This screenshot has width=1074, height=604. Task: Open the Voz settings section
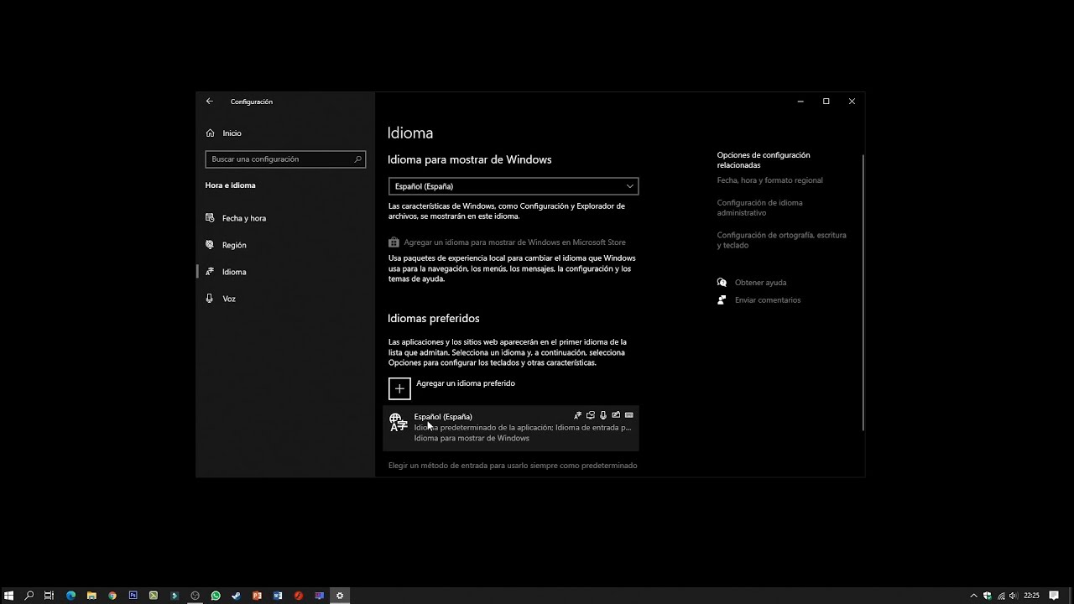(221, 299)
